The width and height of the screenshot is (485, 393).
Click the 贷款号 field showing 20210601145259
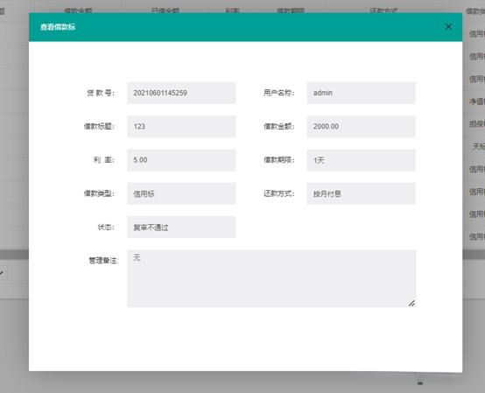pyautogui.click(x=181, y=93)
